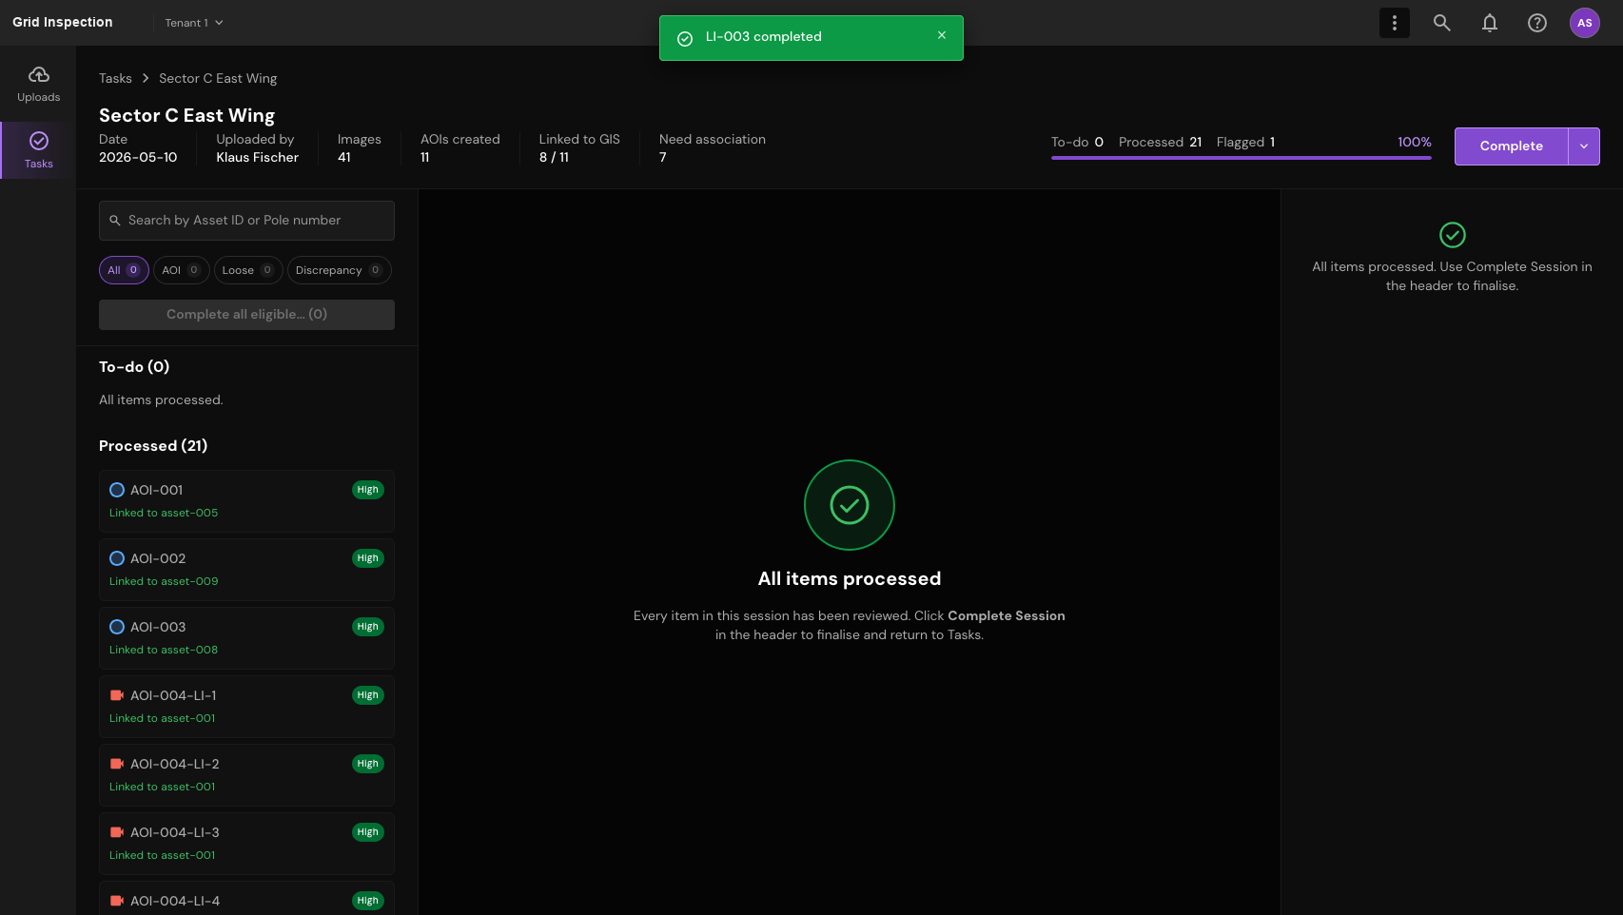Focus the Asset ID or Pole number search field
This screenshot has width=1623, height=915.
246,221
